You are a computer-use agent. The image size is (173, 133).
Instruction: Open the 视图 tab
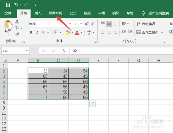tap(116, 13)
